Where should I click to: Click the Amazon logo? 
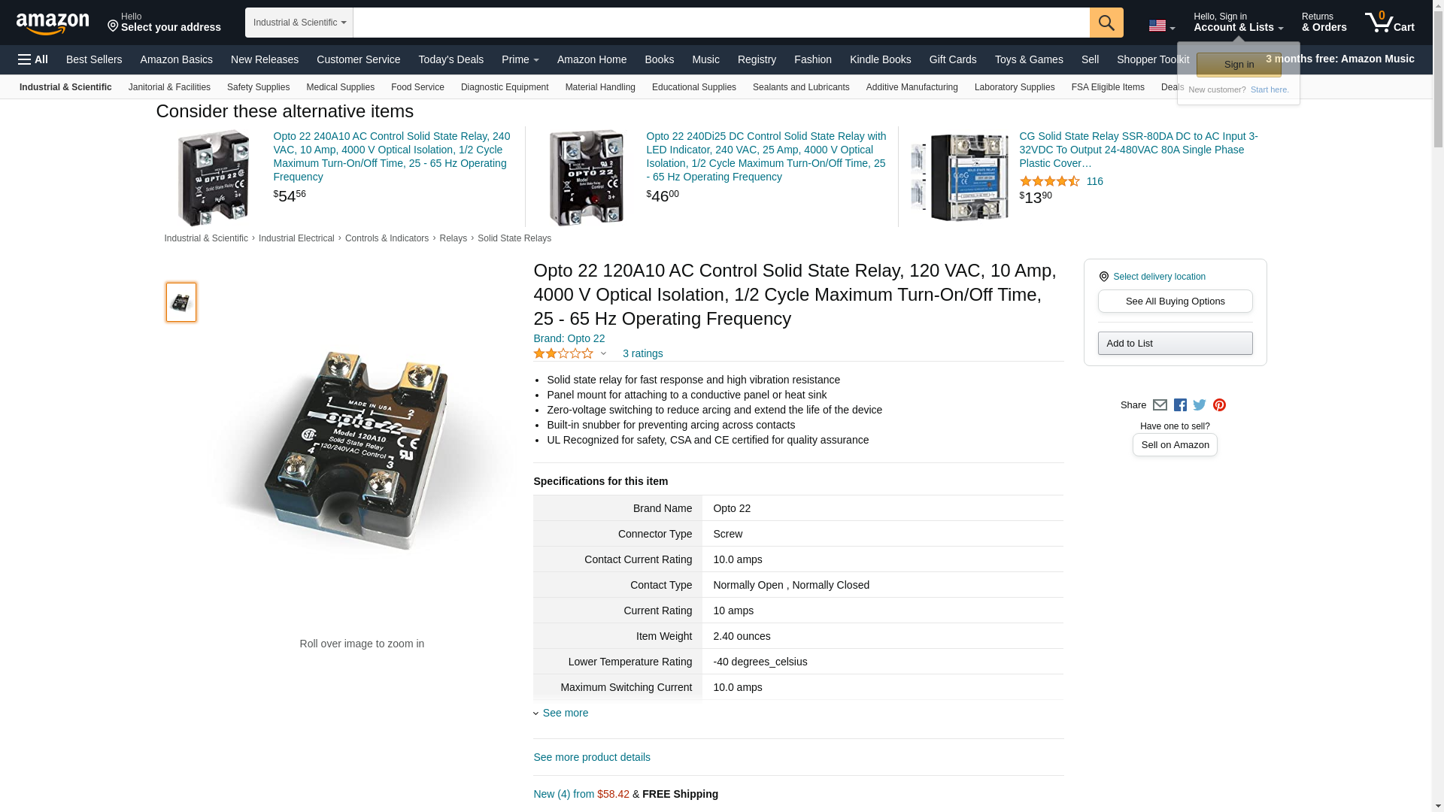[x=53, y=23]
